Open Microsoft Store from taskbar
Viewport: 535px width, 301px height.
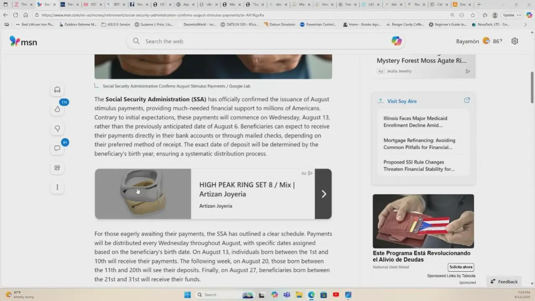click(x=324, y=295)
